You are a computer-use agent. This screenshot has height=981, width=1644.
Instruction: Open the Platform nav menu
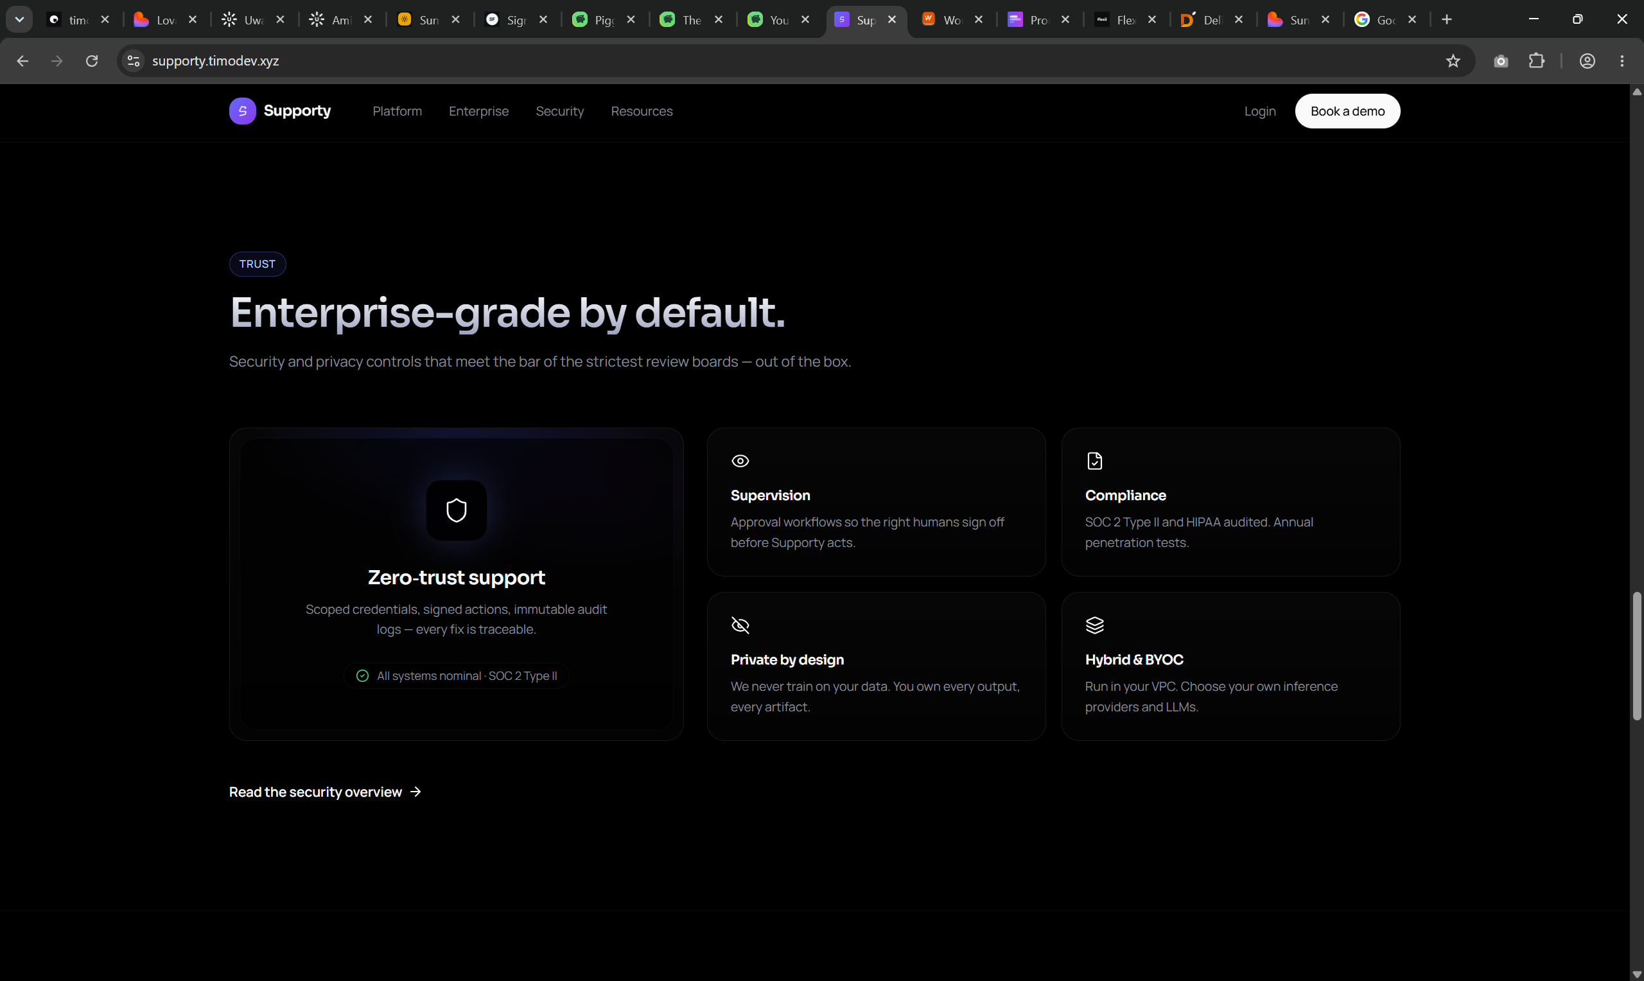(398, 111)
